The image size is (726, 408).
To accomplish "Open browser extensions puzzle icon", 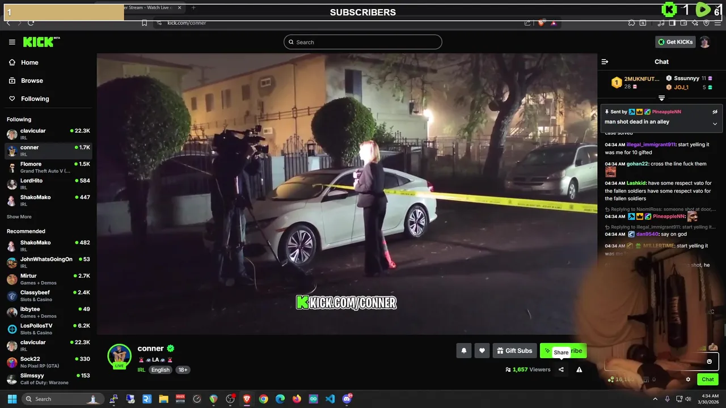I will coord(631,23).
